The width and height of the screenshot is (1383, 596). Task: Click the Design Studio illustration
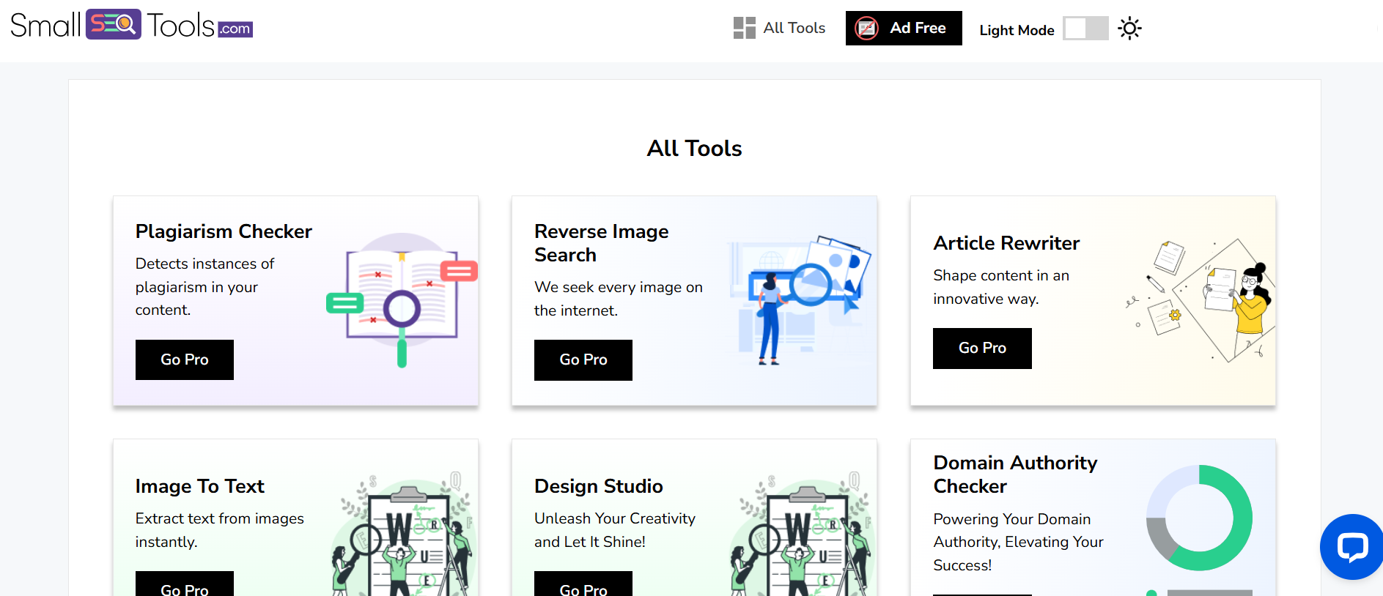pos(802,534)
